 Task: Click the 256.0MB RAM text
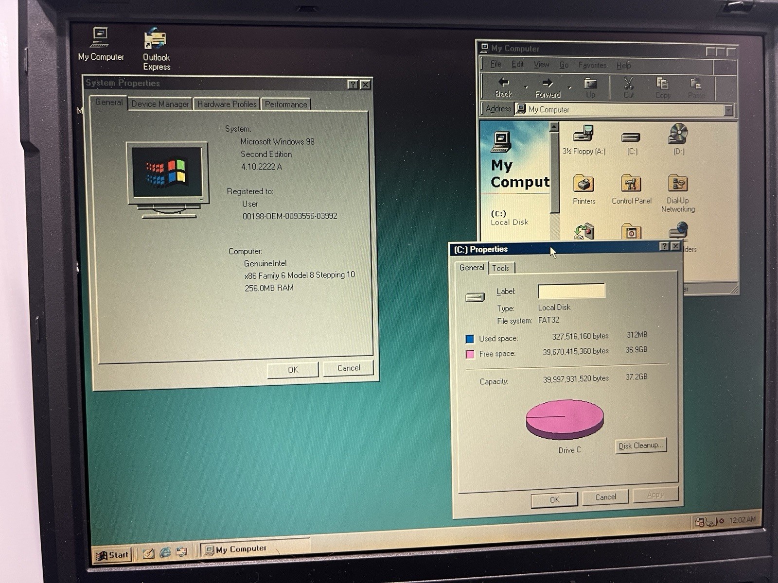269,288
